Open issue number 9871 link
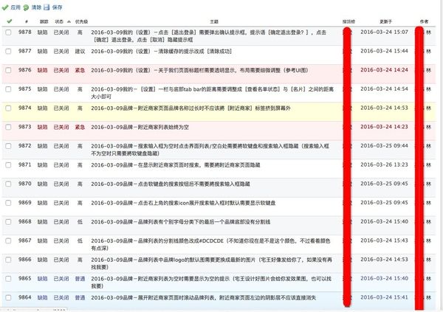 pos(25,164)
